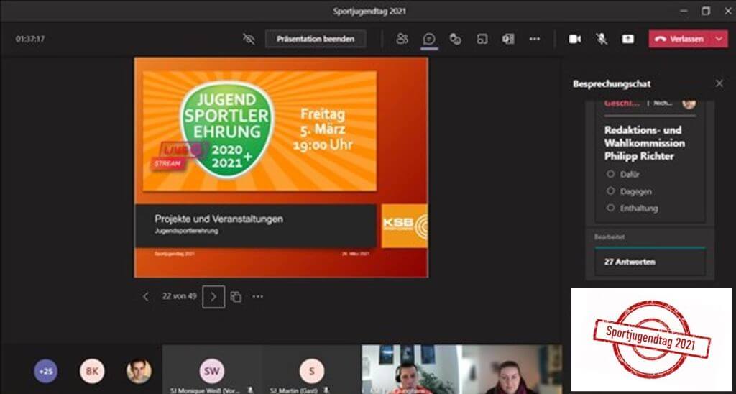Unmute the microphone
This screenshot has width=736, height=394.
coord(601,39)
